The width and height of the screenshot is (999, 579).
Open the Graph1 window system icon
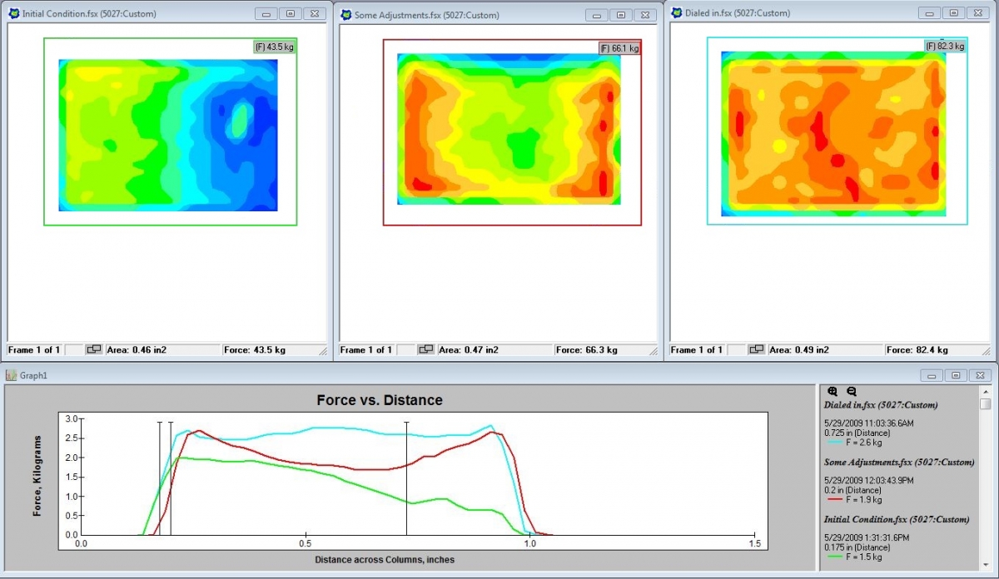tap(12, 375)
